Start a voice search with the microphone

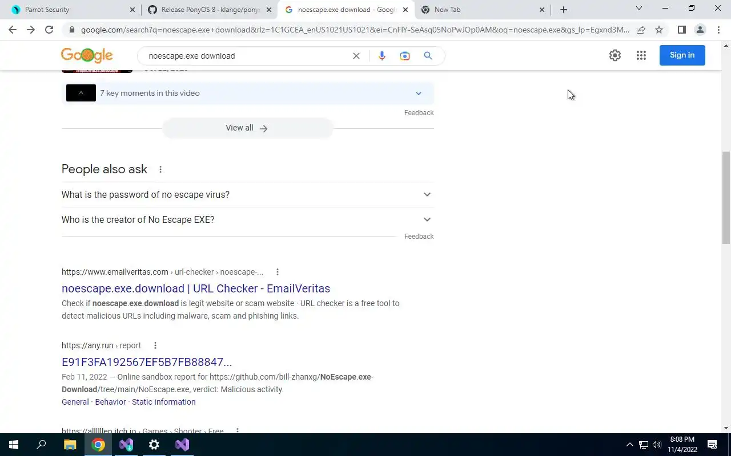pos(381,56)
